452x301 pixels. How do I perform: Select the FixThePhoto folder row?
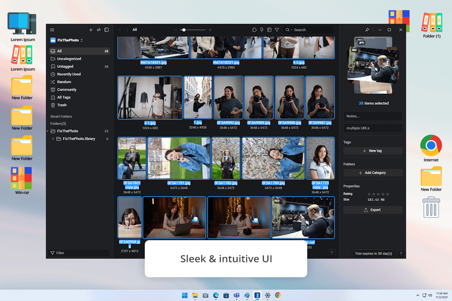point(79,131)
